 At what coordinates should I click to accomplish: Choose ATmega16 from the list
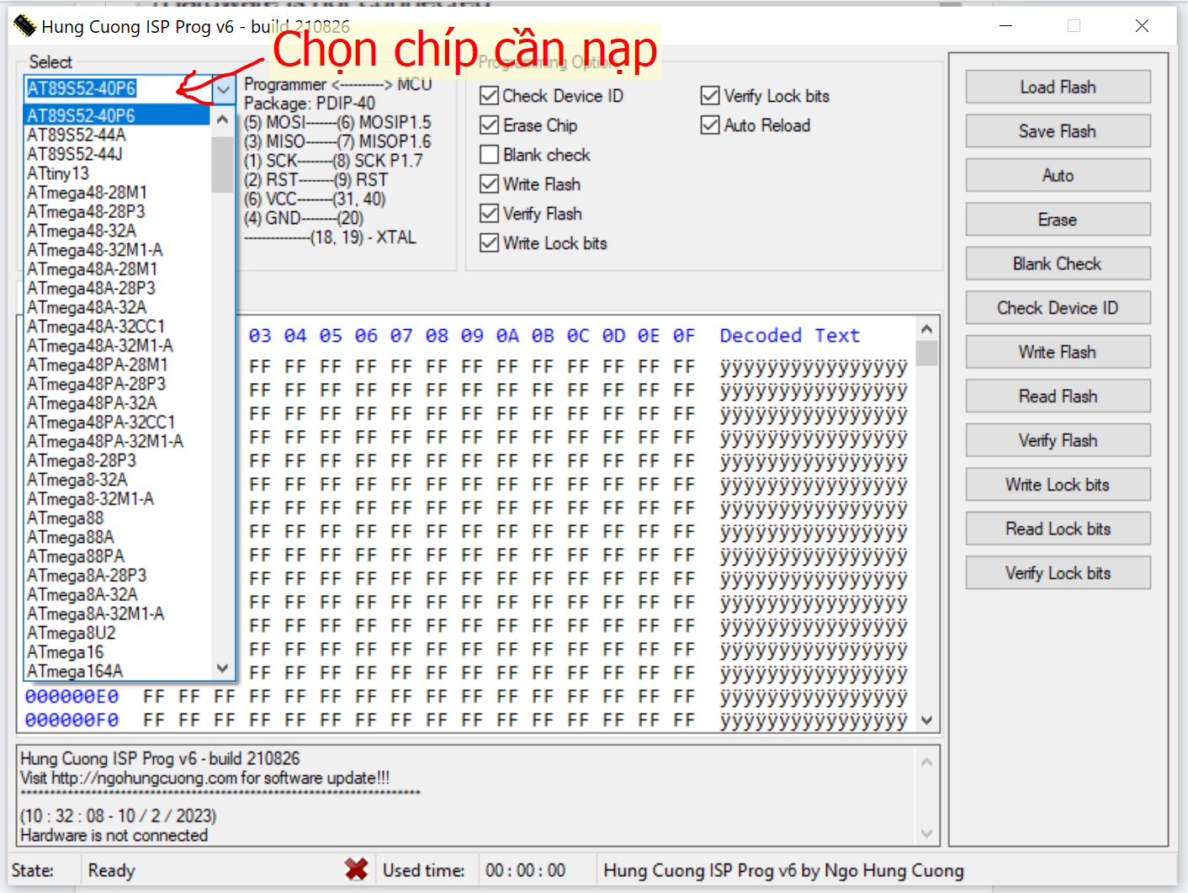coord(117,652)
